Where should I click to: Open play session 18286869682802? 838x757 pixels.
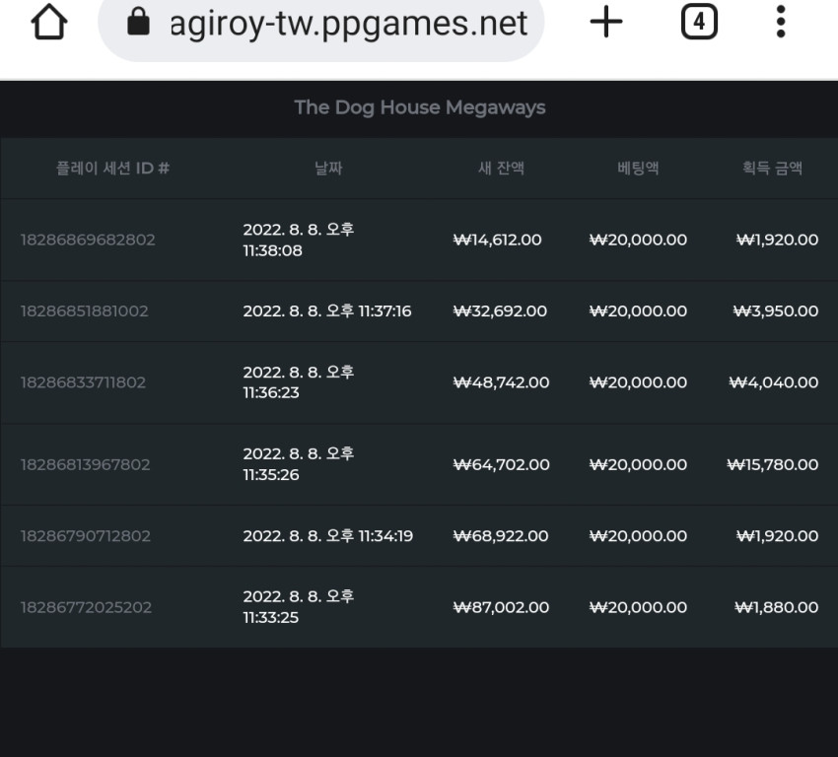coord(88,240)
